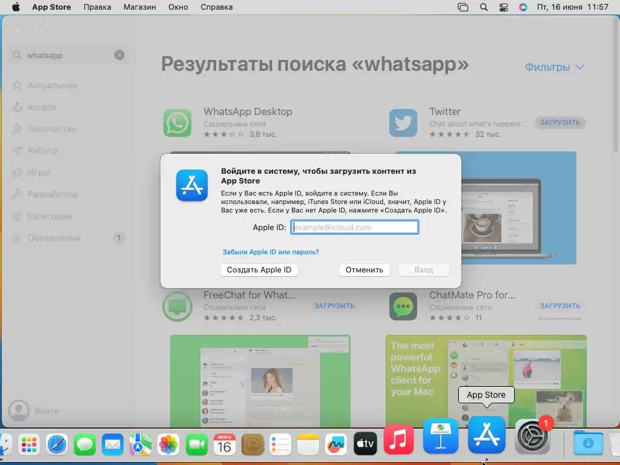
Task: Open Safari from the Dock
Action: coord(56,444)
